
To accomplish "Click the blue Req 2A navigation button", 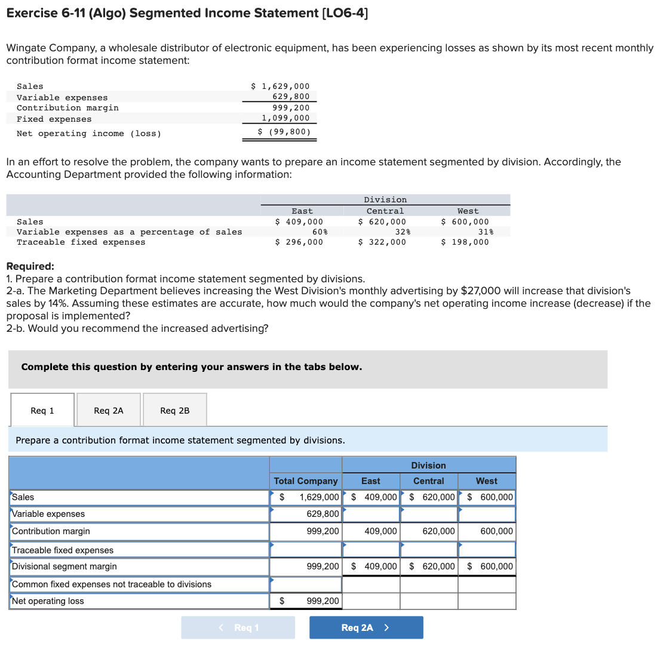I will coord(366,627).
